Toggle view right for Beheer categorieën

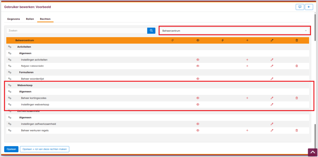198,66
